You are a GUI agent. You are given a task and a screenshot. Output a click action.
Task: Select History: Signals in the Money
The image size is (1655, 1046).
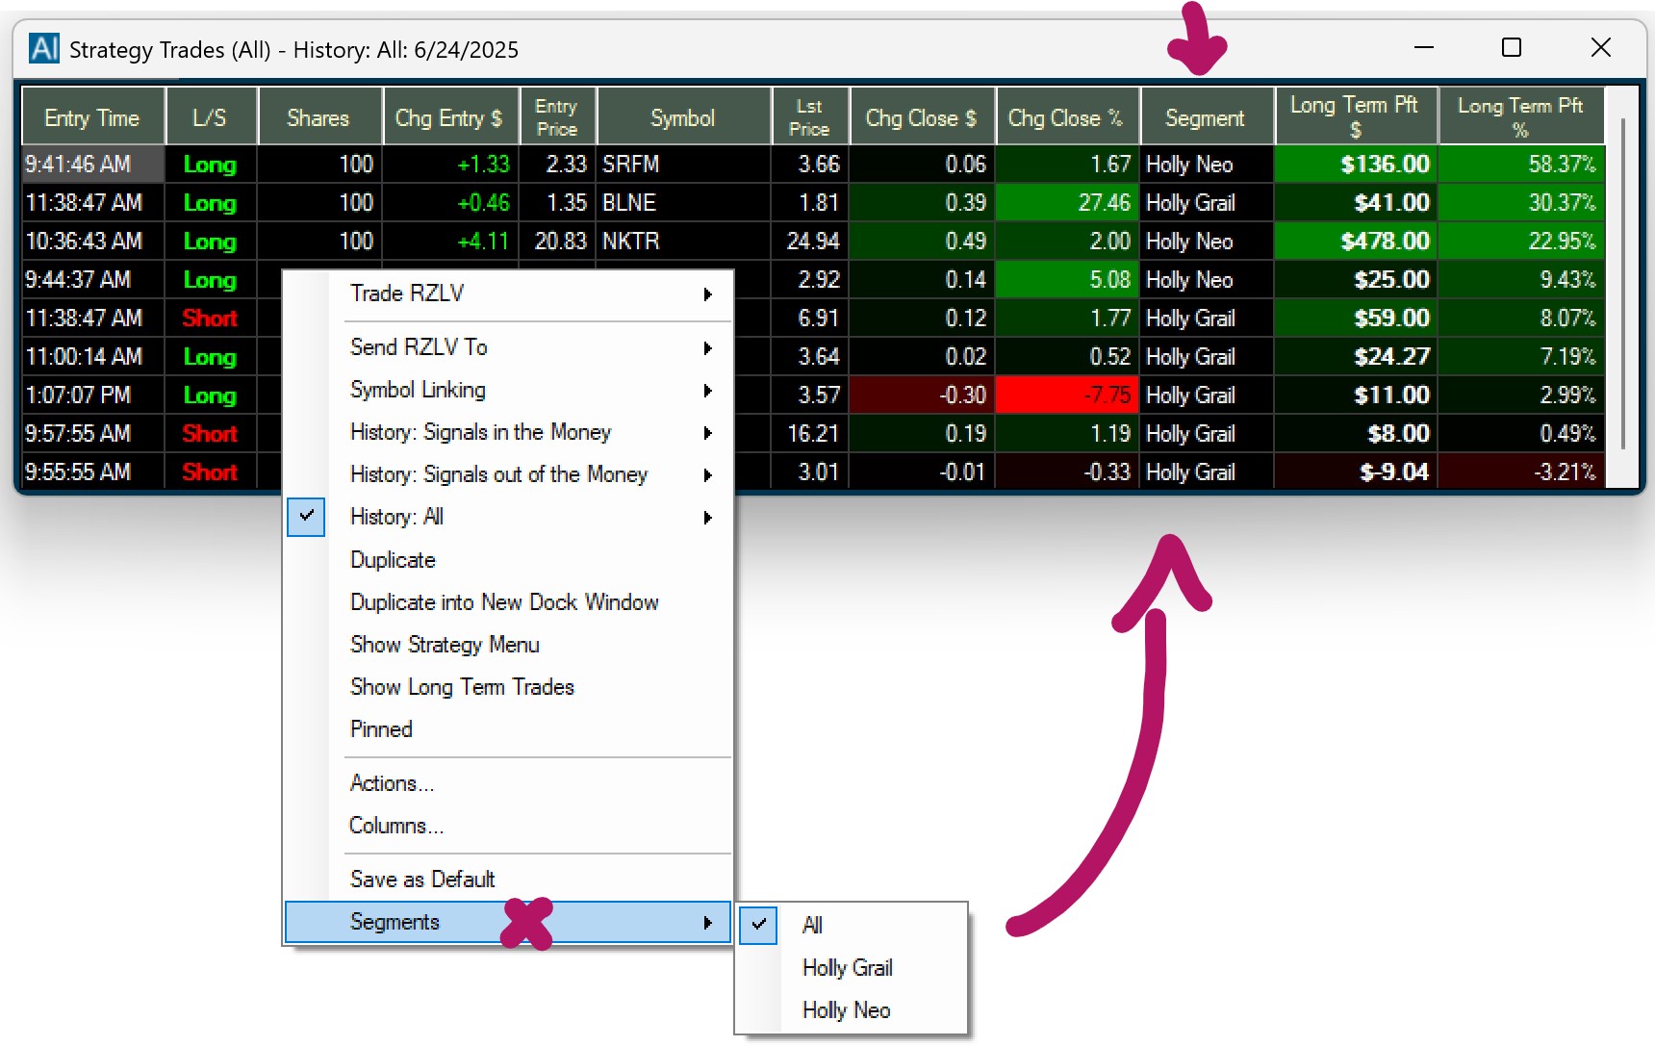point(508,432)
